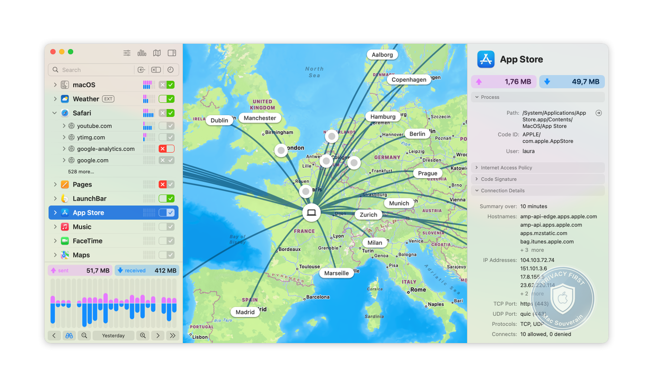Go to previous timeline period
The height and width of the screenshot is (389, 653).
tap(54, 336)
